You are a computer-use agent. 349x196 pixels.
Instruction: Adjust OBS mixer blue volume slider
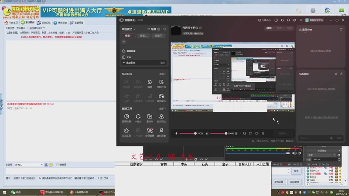(258, 153)
